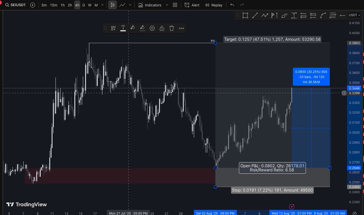364x215 pixels.
Task: Select the Brush drawing tool
Action: 284,16
